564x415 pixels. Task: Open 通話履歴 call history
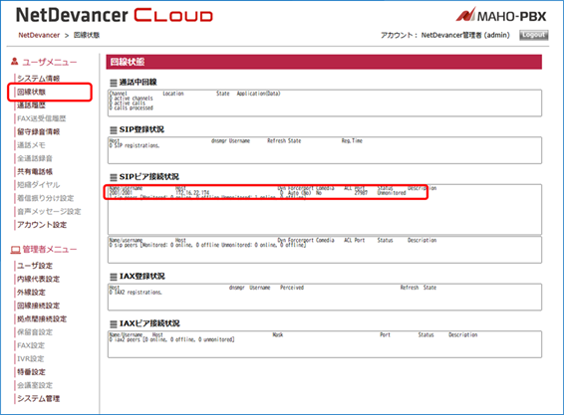31,104
